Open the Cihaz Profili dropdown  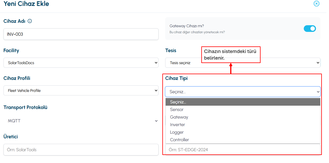click(81, 90)
